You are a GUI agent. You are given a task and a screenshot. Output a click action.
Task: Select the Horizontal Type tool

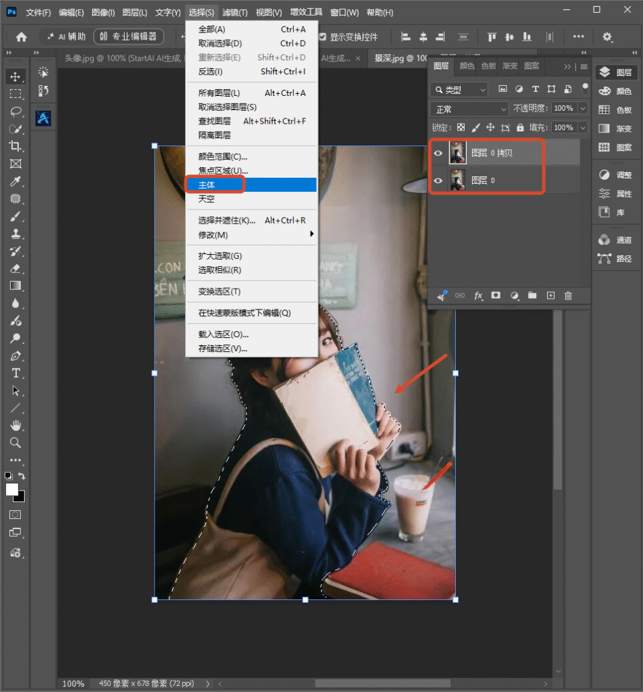(x=16, y=373)
